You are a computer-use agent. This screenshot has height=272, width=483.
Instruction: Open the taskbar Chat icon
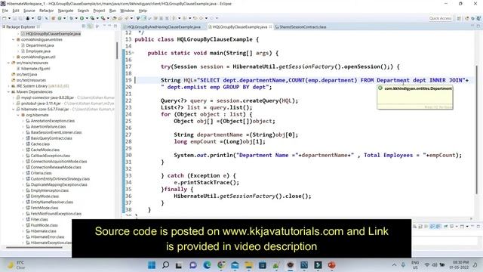coord(193,265)
